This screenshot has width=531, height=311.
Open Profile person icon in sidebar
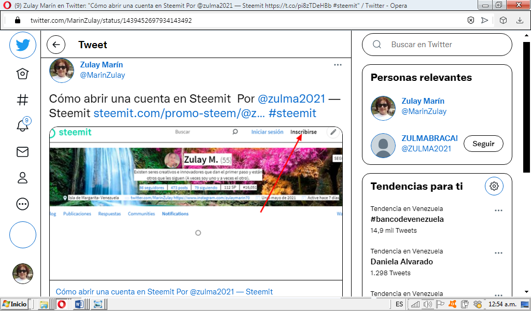[23, 178]
